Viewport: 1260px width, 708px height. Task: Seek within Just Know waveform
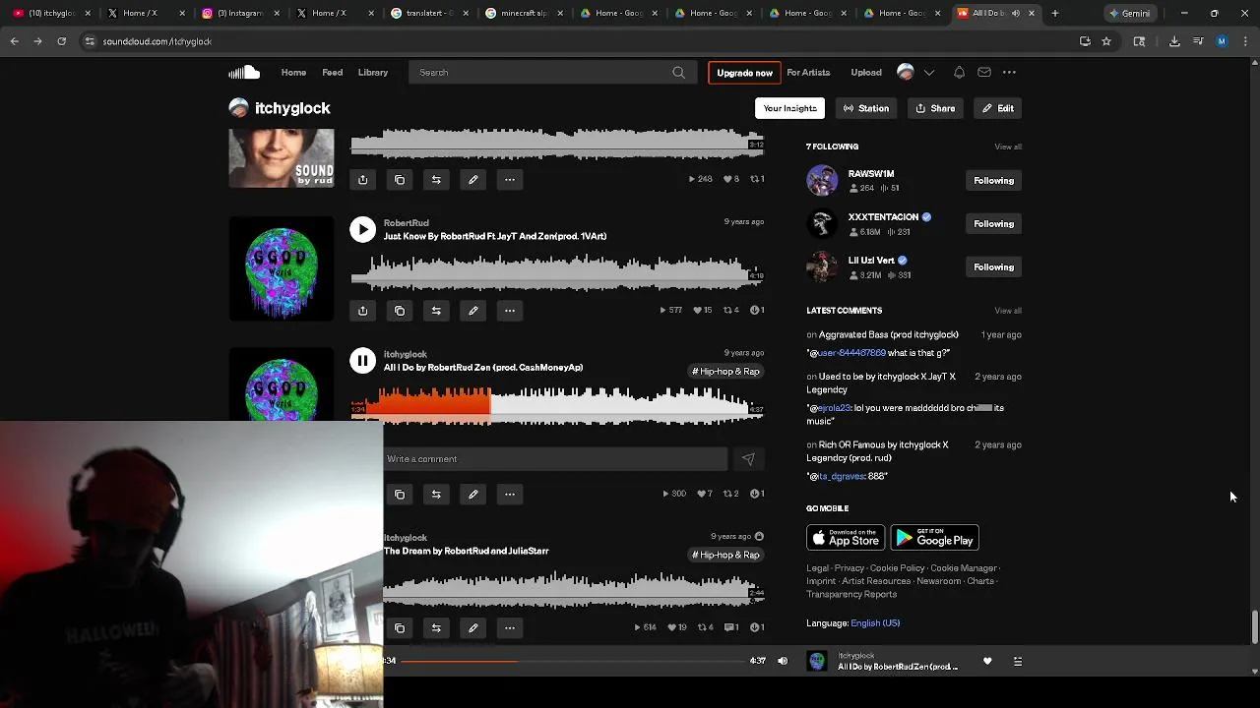coord(557,272)
